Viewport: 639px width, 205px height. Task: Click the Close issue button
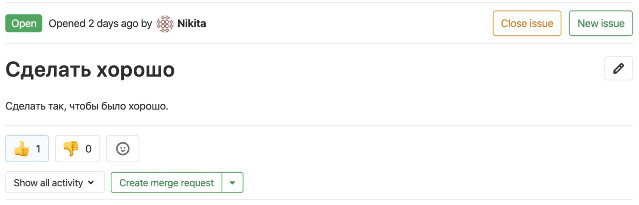[x=527, y=23]
